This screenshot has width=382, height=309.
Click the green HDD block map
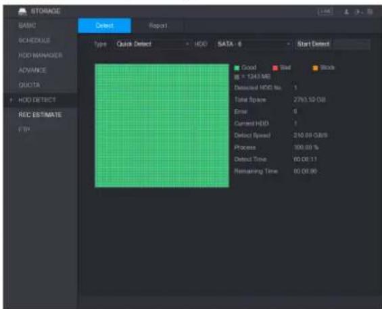click(162, 126)
